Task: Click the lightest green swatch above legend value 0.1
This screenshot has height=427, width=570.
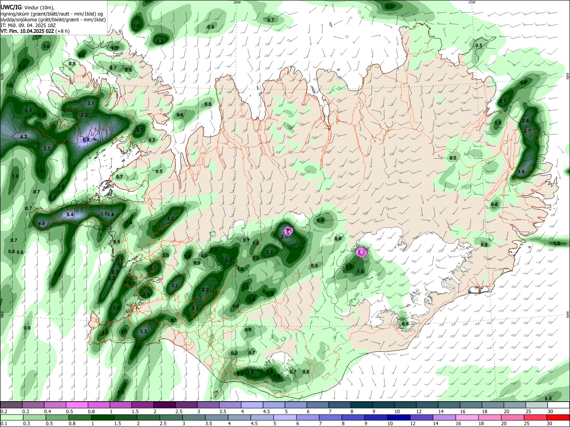Action: [12, 417]
